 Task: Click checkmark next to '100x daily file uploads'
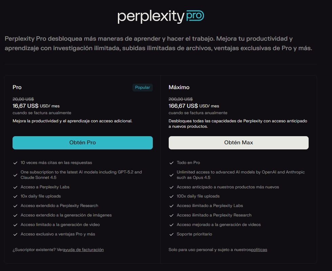point(171,196)
